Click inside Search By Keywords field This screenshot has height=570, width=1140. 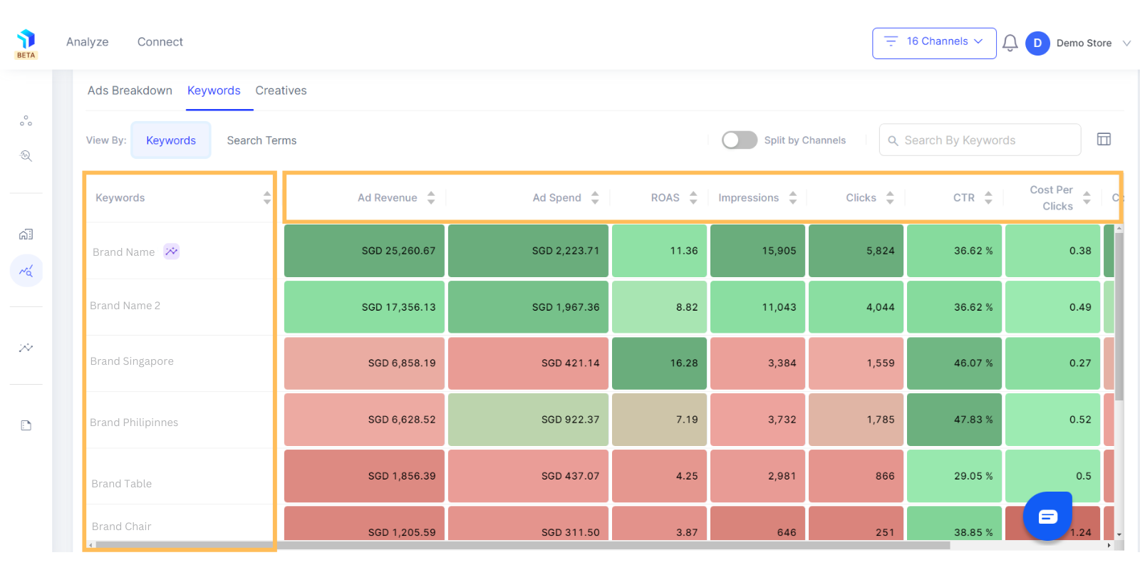pyautogui.click(x=980, y=140)
